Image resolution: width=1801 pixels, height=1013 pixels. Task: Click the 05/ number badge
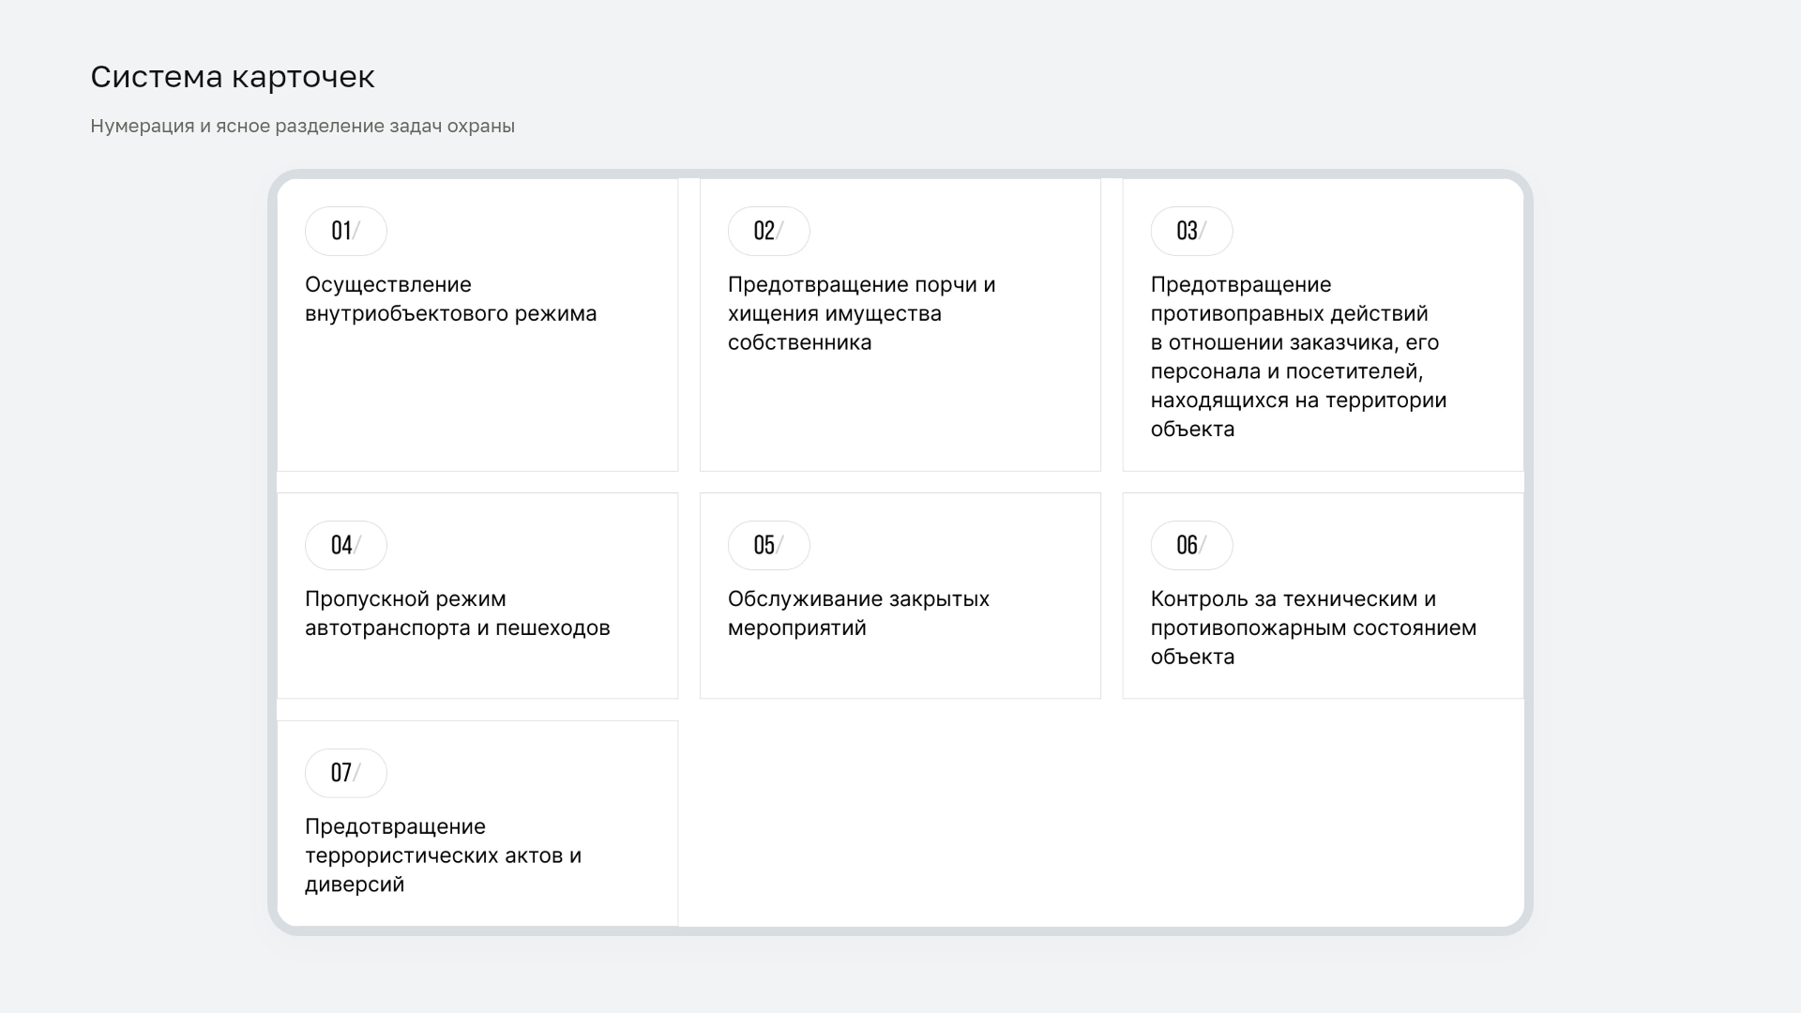(768, 545)
